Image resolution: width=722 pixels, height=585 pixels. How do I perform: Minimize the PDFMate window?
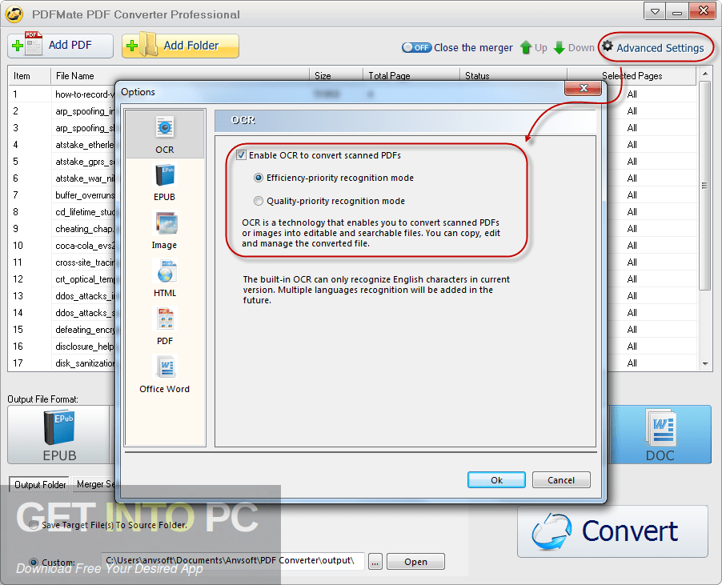point(677,11)
